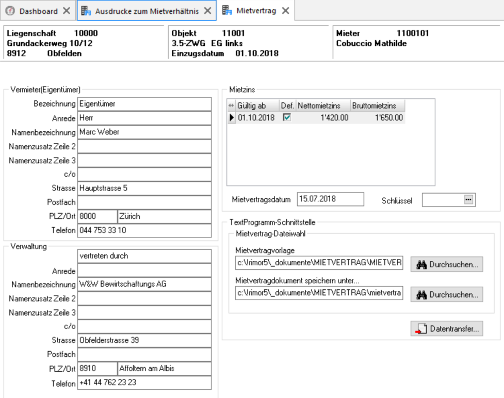
Task: Click the Mieter number 1100101
Action: click(412, 33)
